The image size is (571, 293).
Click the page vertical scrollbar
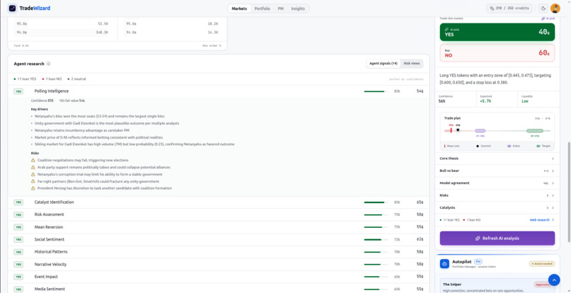568,192
